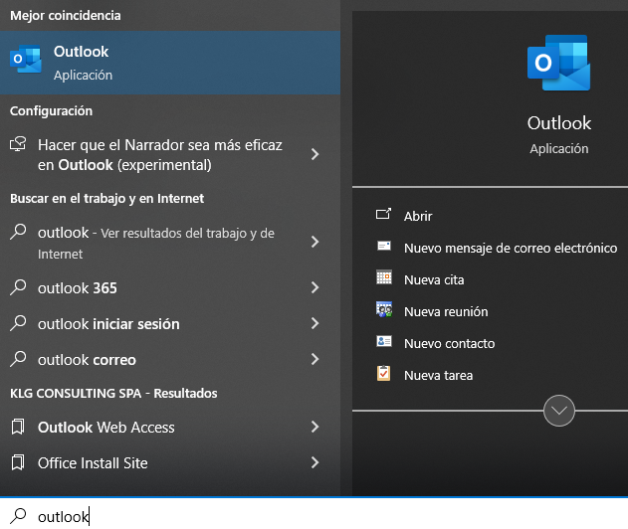Expand more actions with round chevron button

point(559,411)
